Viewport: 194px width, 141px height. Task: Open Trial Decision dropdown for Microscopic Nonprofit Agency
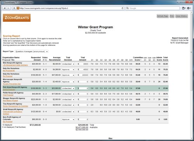68,82
